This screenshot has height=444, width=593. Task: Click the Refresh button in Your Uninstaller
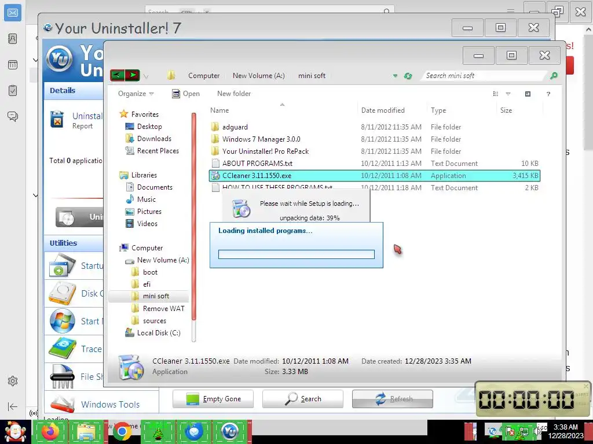click(392, 399)
